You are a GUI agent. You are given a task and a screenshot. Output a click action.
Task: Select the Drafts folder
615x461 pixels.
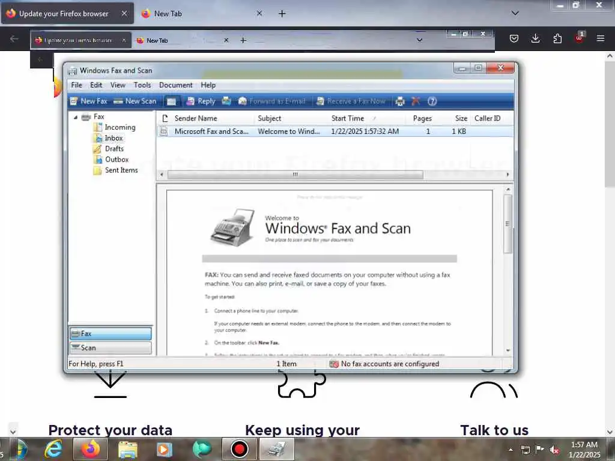114,149
